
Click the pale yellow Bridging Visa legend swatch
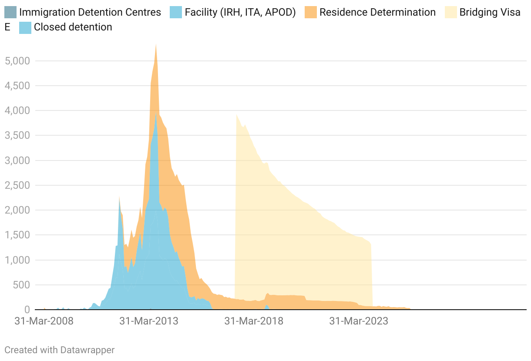pyautogui.click(x=451, y=12)
